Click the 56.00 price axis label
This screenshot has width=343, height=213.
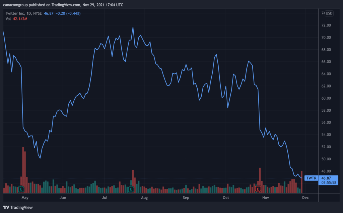[x=326, y=122]
